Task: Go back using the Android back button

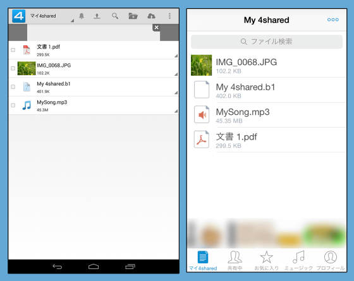Action: [x=58, y=266]
